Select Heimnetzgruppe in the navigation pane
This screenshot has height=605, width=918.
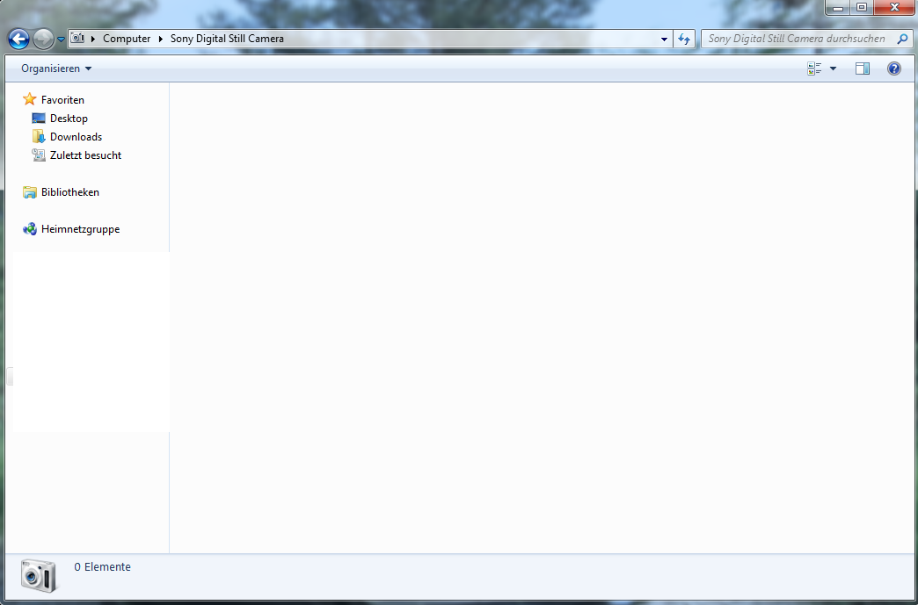pyautogui.click(x=80, y=229)
